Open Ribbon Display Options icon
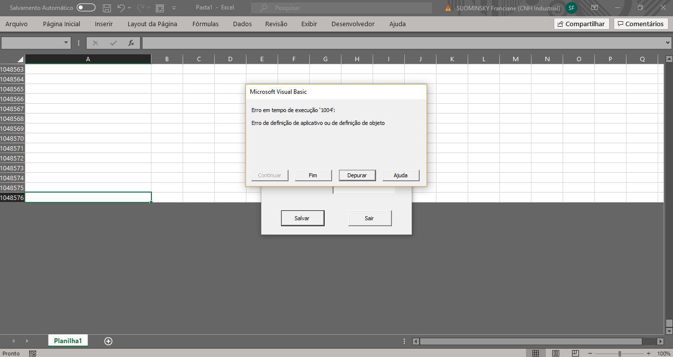Screen dimensions: 673x357 [x=594, y=8]
